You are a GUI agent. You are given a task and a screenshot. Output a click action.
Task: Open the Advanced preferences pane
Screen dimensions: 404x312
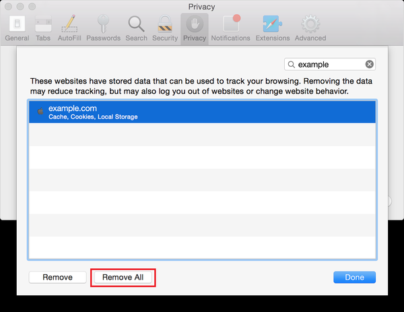310,28
